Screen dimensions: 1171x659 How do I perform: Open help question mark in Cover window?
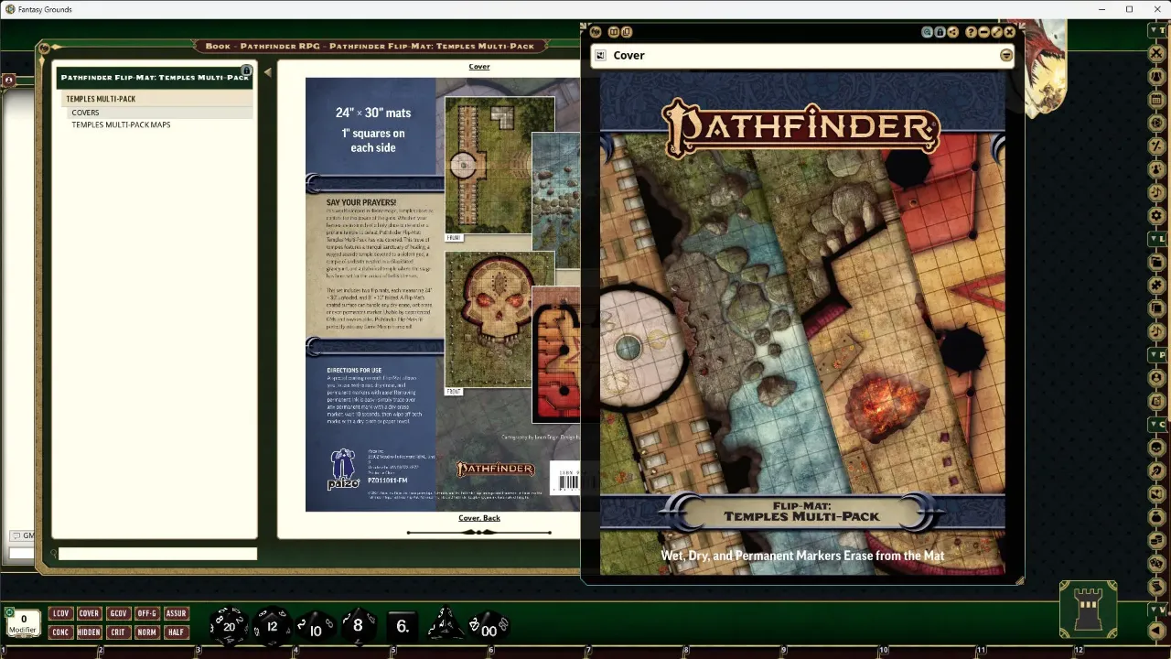pyautogui.click(x=971, y=32)
